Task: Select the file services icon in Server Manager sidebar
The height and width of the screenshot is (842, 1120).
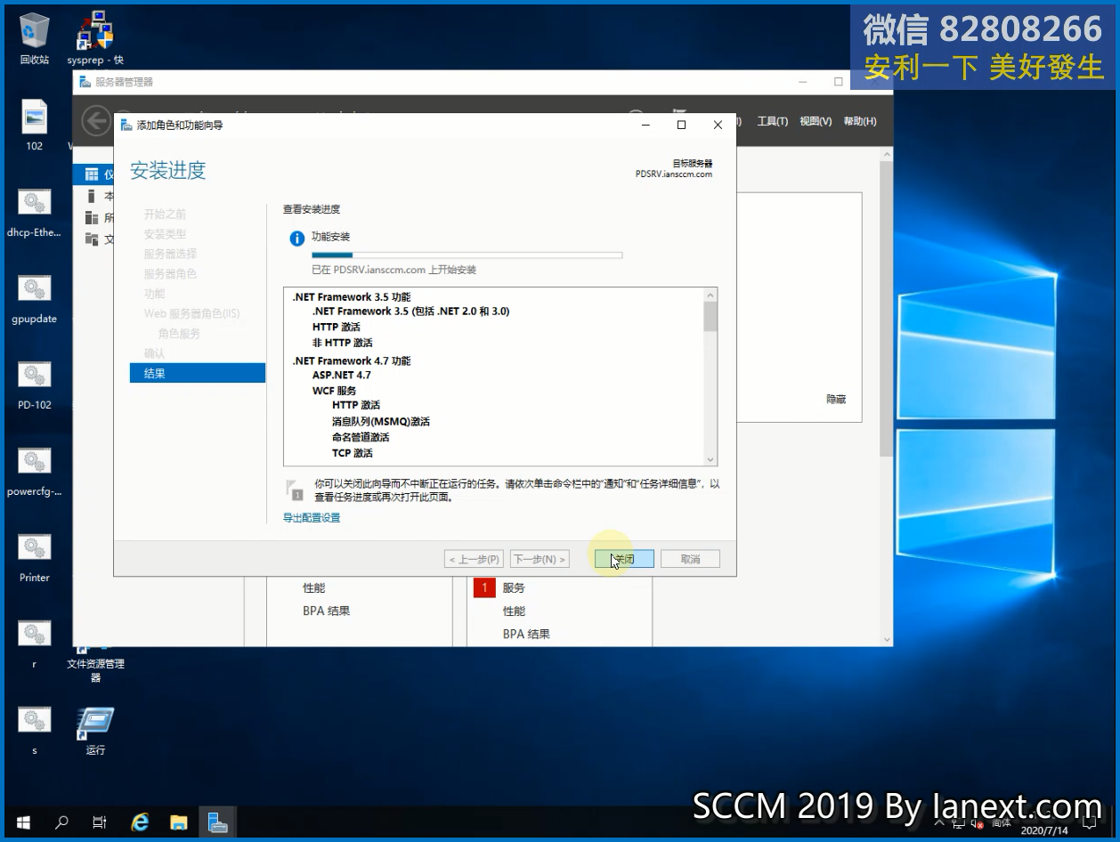Action: 90,239
